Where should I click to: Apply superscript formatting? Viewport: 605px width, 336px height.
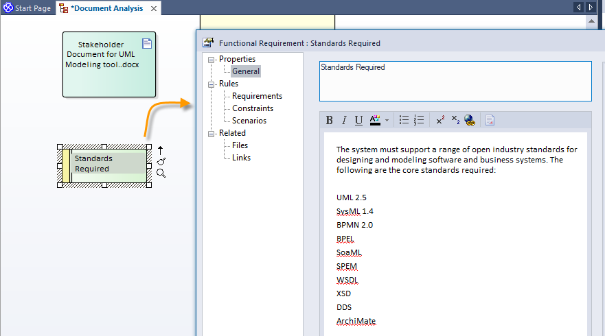[x=440, y=121]
